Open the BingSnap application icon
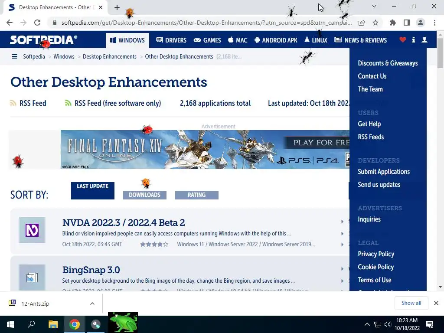444x333 pixels. pyautogui.click(x=32, y=277)
